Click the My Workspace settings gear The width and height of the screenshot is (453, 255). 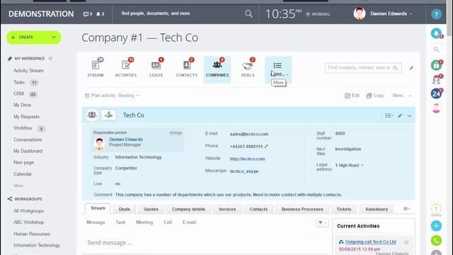coord(50,58)
